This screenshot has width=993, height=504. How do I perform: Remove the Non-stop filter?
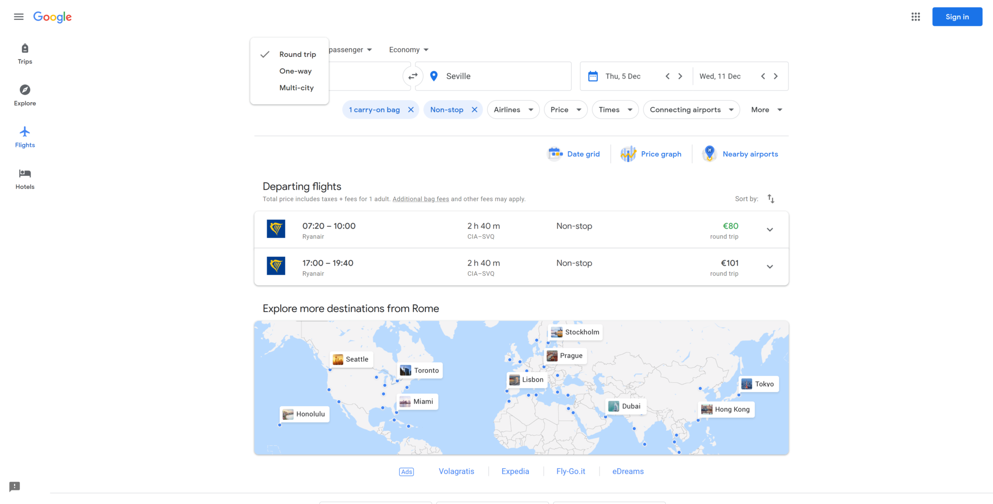click(x=475, y=110)
